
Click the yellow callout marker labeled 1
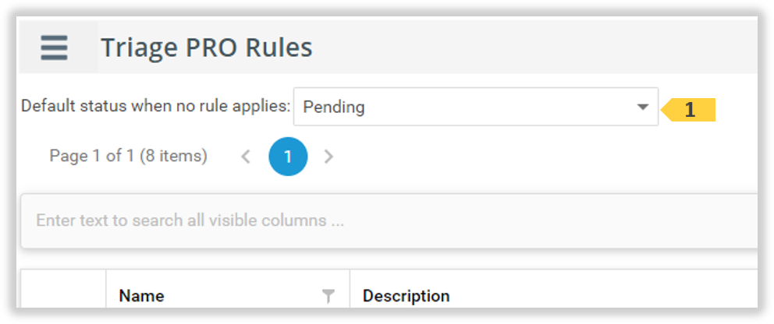click(689, 110)
